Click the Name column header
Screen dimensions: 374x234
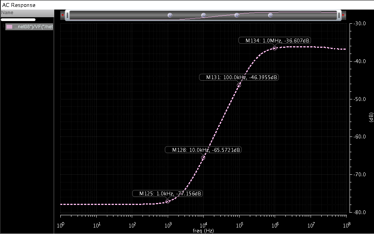click(27, 13)
